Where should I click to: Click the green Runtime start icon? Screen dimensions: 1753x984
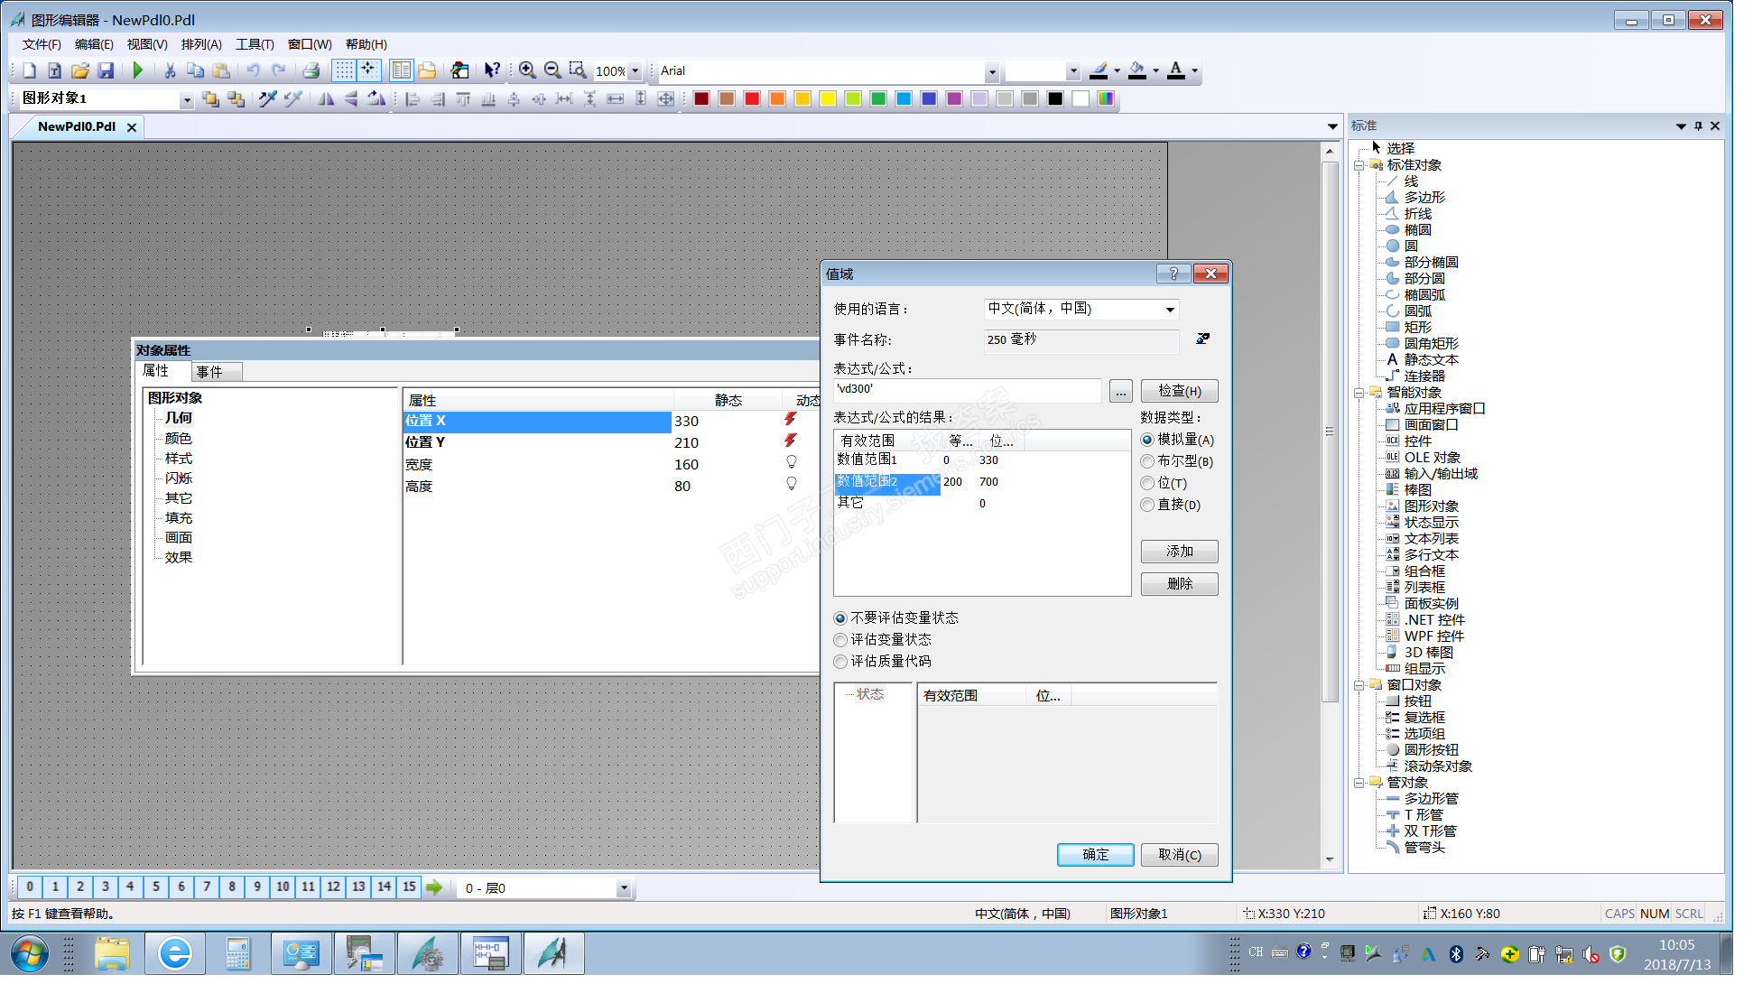(137, 70)
